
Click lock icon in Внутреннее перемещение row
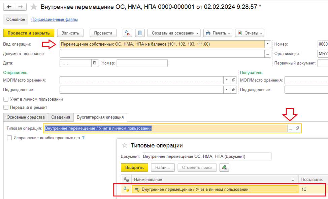[126, 189]
